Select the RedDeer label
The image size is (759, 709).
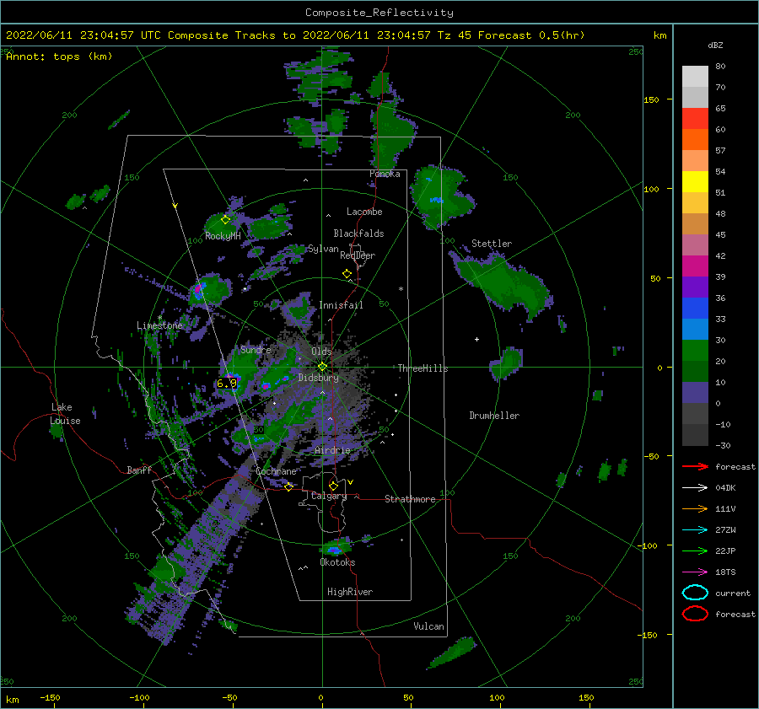click(358, 255)
